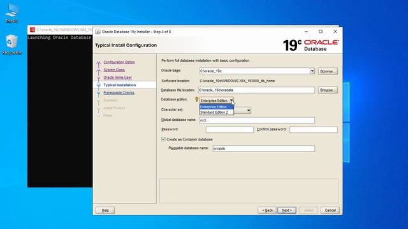
Task: Focus the Password field
Action: (x=229, y=130)
